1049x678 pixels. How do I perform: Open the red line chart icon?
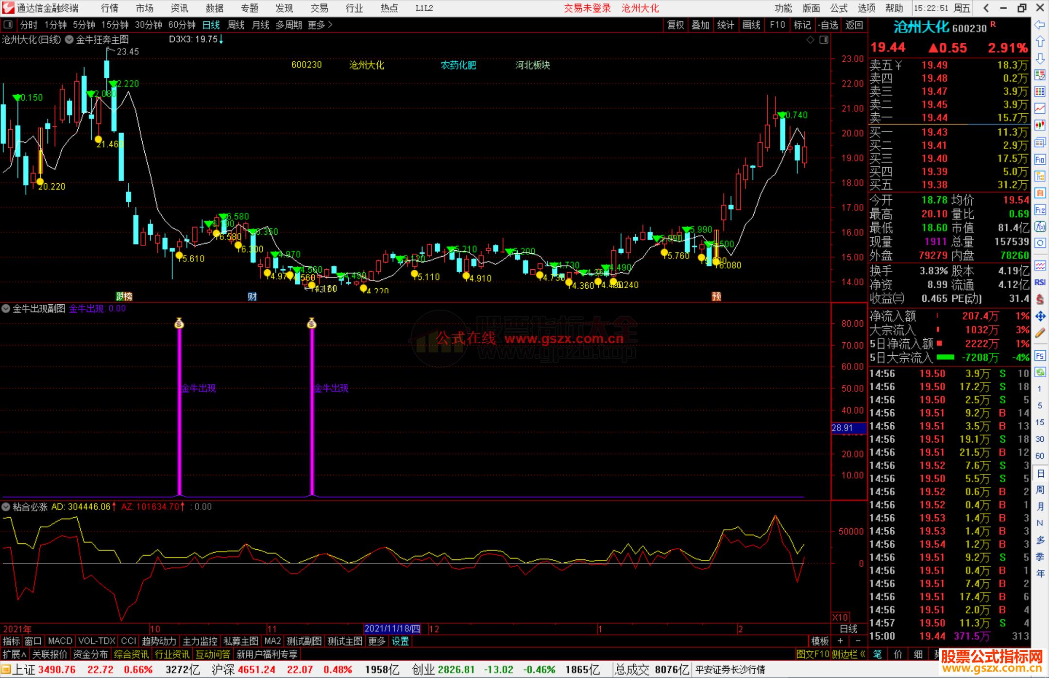[x=1040, y=108]
